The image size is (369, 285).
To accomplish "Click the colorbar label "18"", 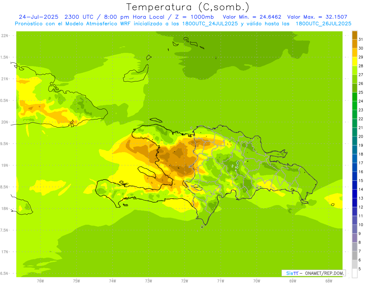I will tap(361, 154).
